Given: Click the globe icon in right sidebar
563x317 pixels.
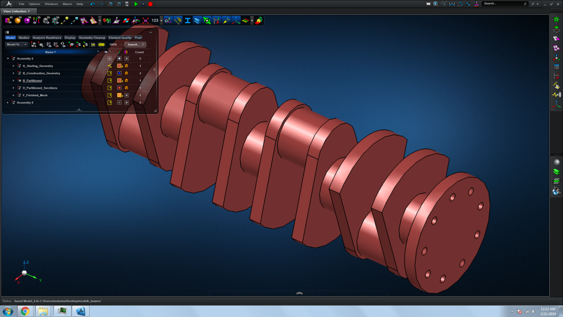Looking at the screenshot, I should 556,191.
